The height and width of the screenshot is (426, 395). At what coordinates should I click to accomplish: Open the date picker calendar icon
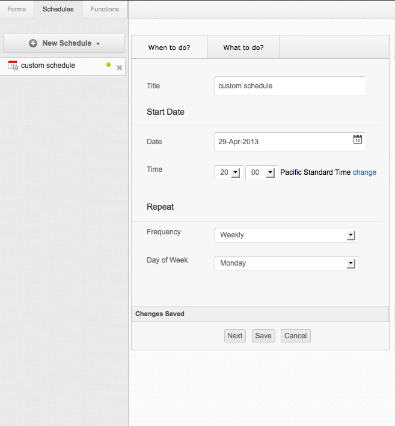357,139
